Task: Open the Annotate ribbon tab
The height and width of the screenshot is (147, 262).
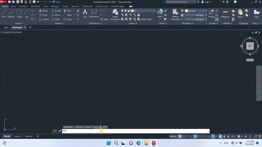Action: coord(23,7)
